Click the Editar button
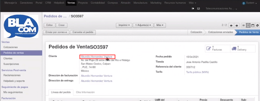 tap(49, 25)
